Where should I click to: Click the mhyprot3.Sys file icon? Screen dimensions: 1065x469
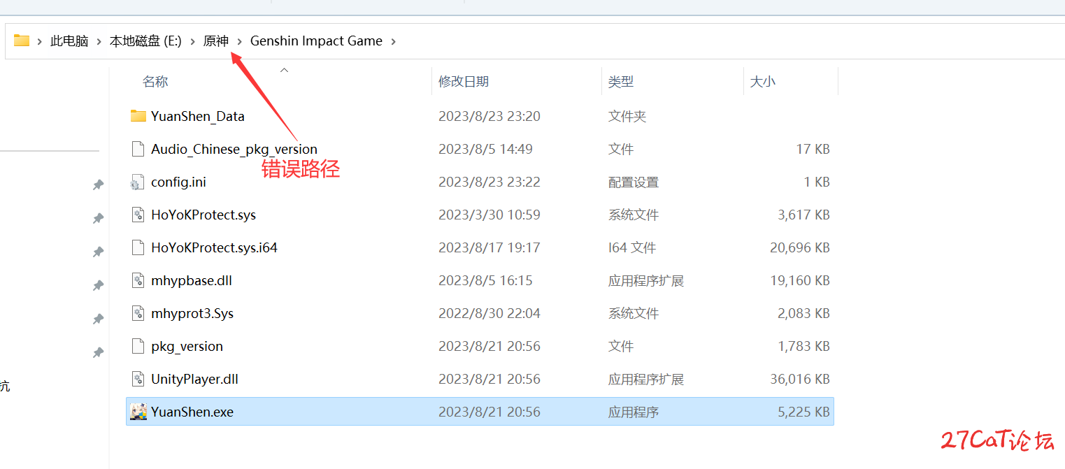(x=138, y=313)
